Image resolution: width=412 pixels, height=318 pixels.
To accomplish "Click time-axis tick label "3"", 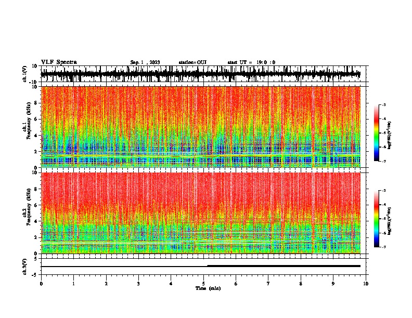I will 138,284.
